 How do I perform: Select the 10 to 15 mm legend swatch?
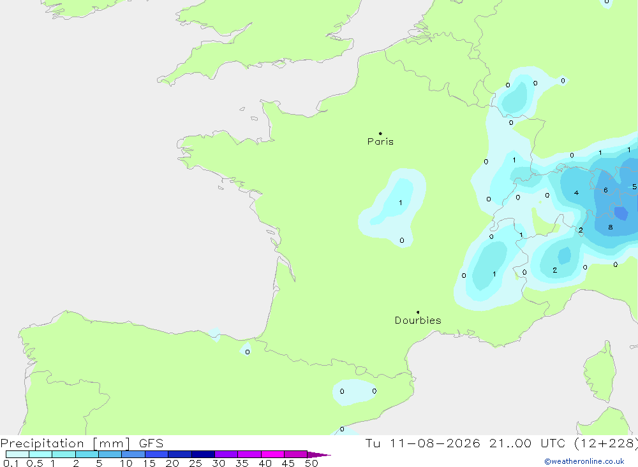click(133, 454)
